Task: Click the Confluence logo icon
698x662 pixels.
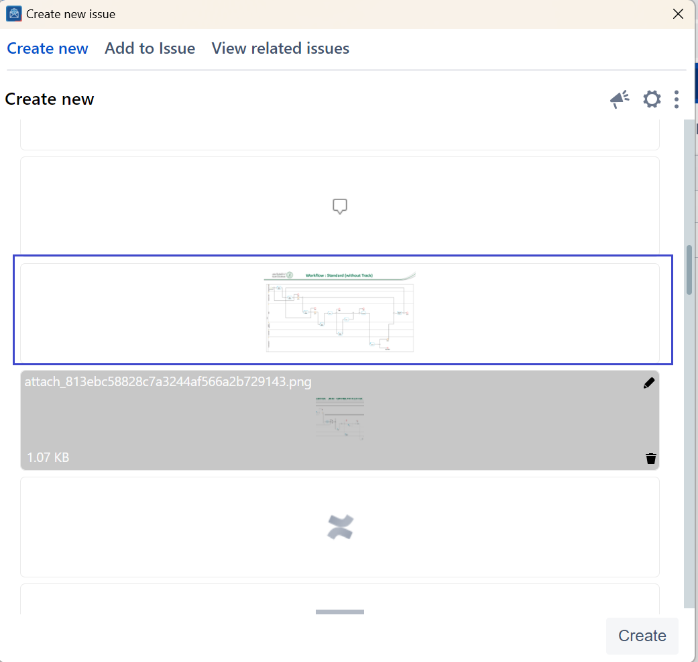Action: (x=340, y=527)
